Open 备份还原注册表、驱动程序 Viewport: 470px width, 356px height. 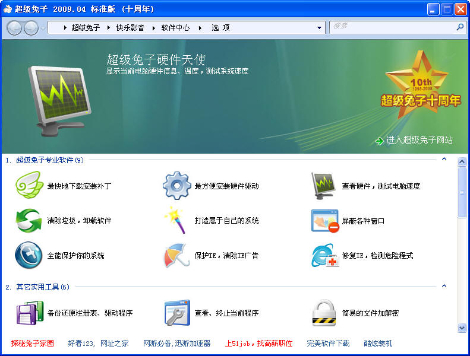(x=90, y=313)
